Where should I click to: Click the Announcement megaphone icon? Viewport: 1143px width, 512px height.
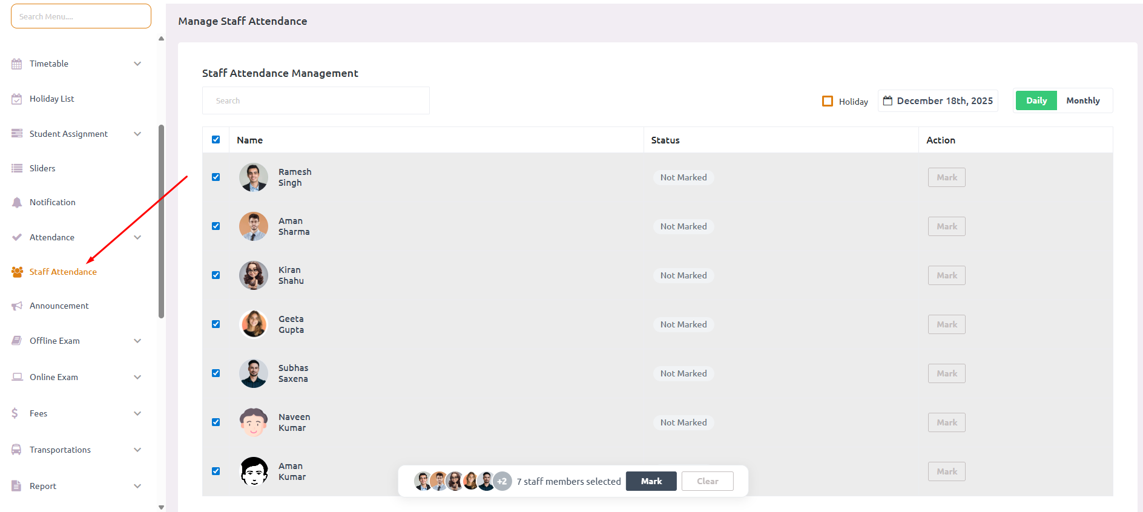coord(17,306)
